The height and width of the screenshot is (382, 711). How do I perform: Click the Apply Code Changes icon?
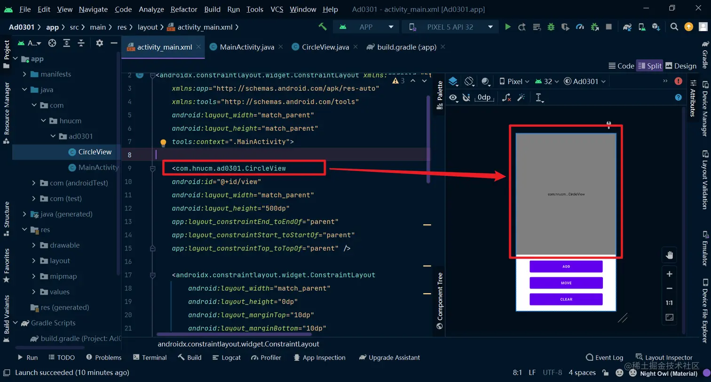[537, 27]
